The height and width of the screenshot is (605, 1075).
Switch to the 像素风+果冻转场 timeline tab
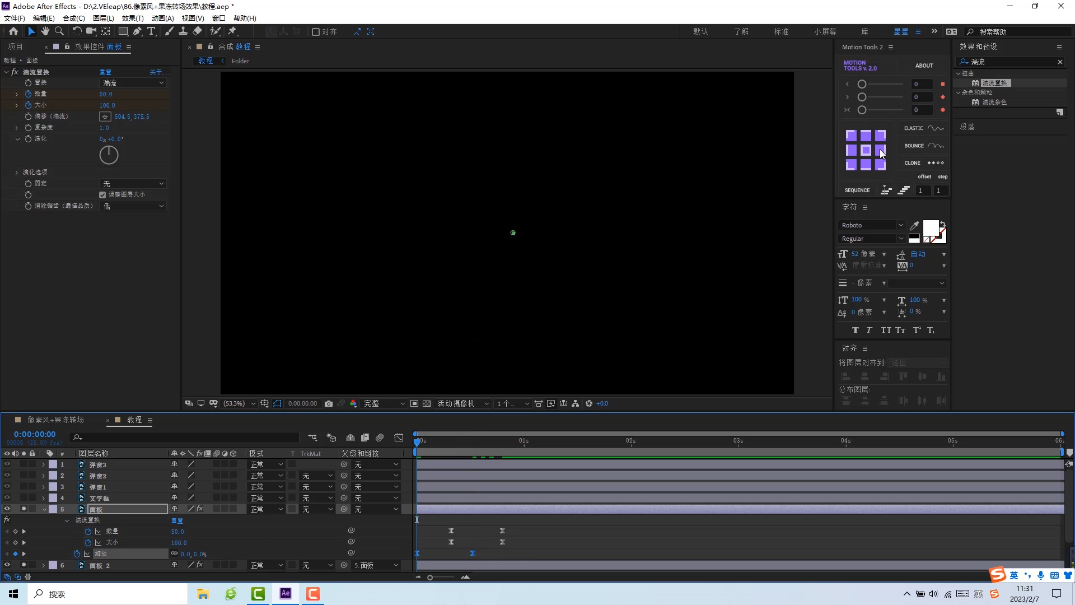pos(56,420)
